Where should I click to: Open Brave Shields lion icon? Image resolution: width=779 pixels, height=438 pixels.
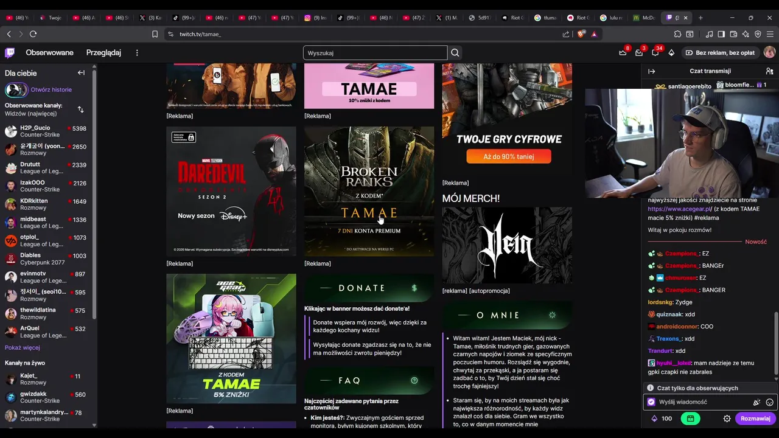tap(581, 34)
